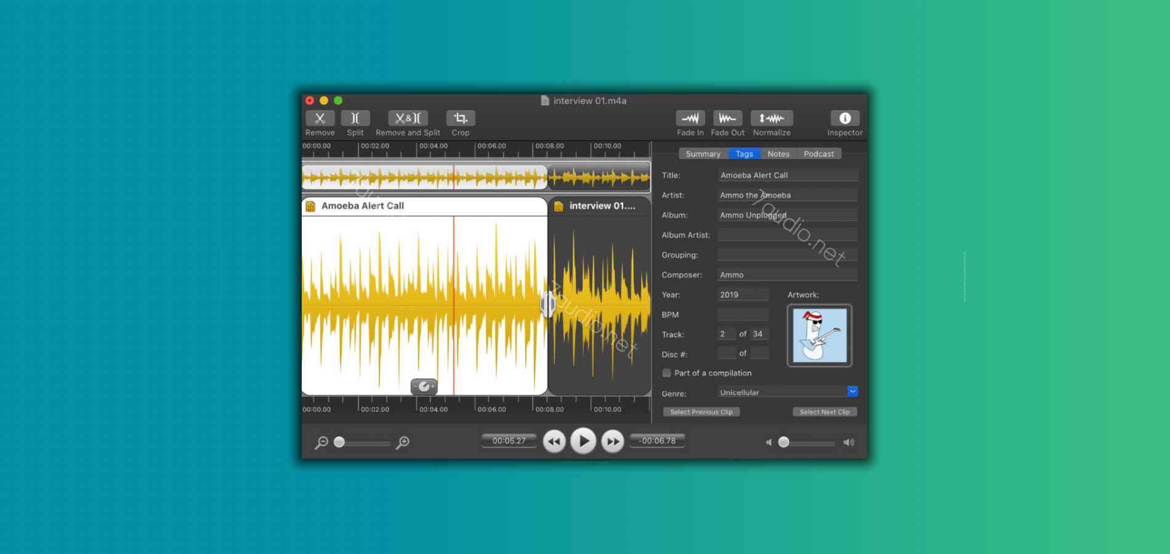Click the clip gain knob on waveform
The image size is (1170, 554).
coord(424,387)
